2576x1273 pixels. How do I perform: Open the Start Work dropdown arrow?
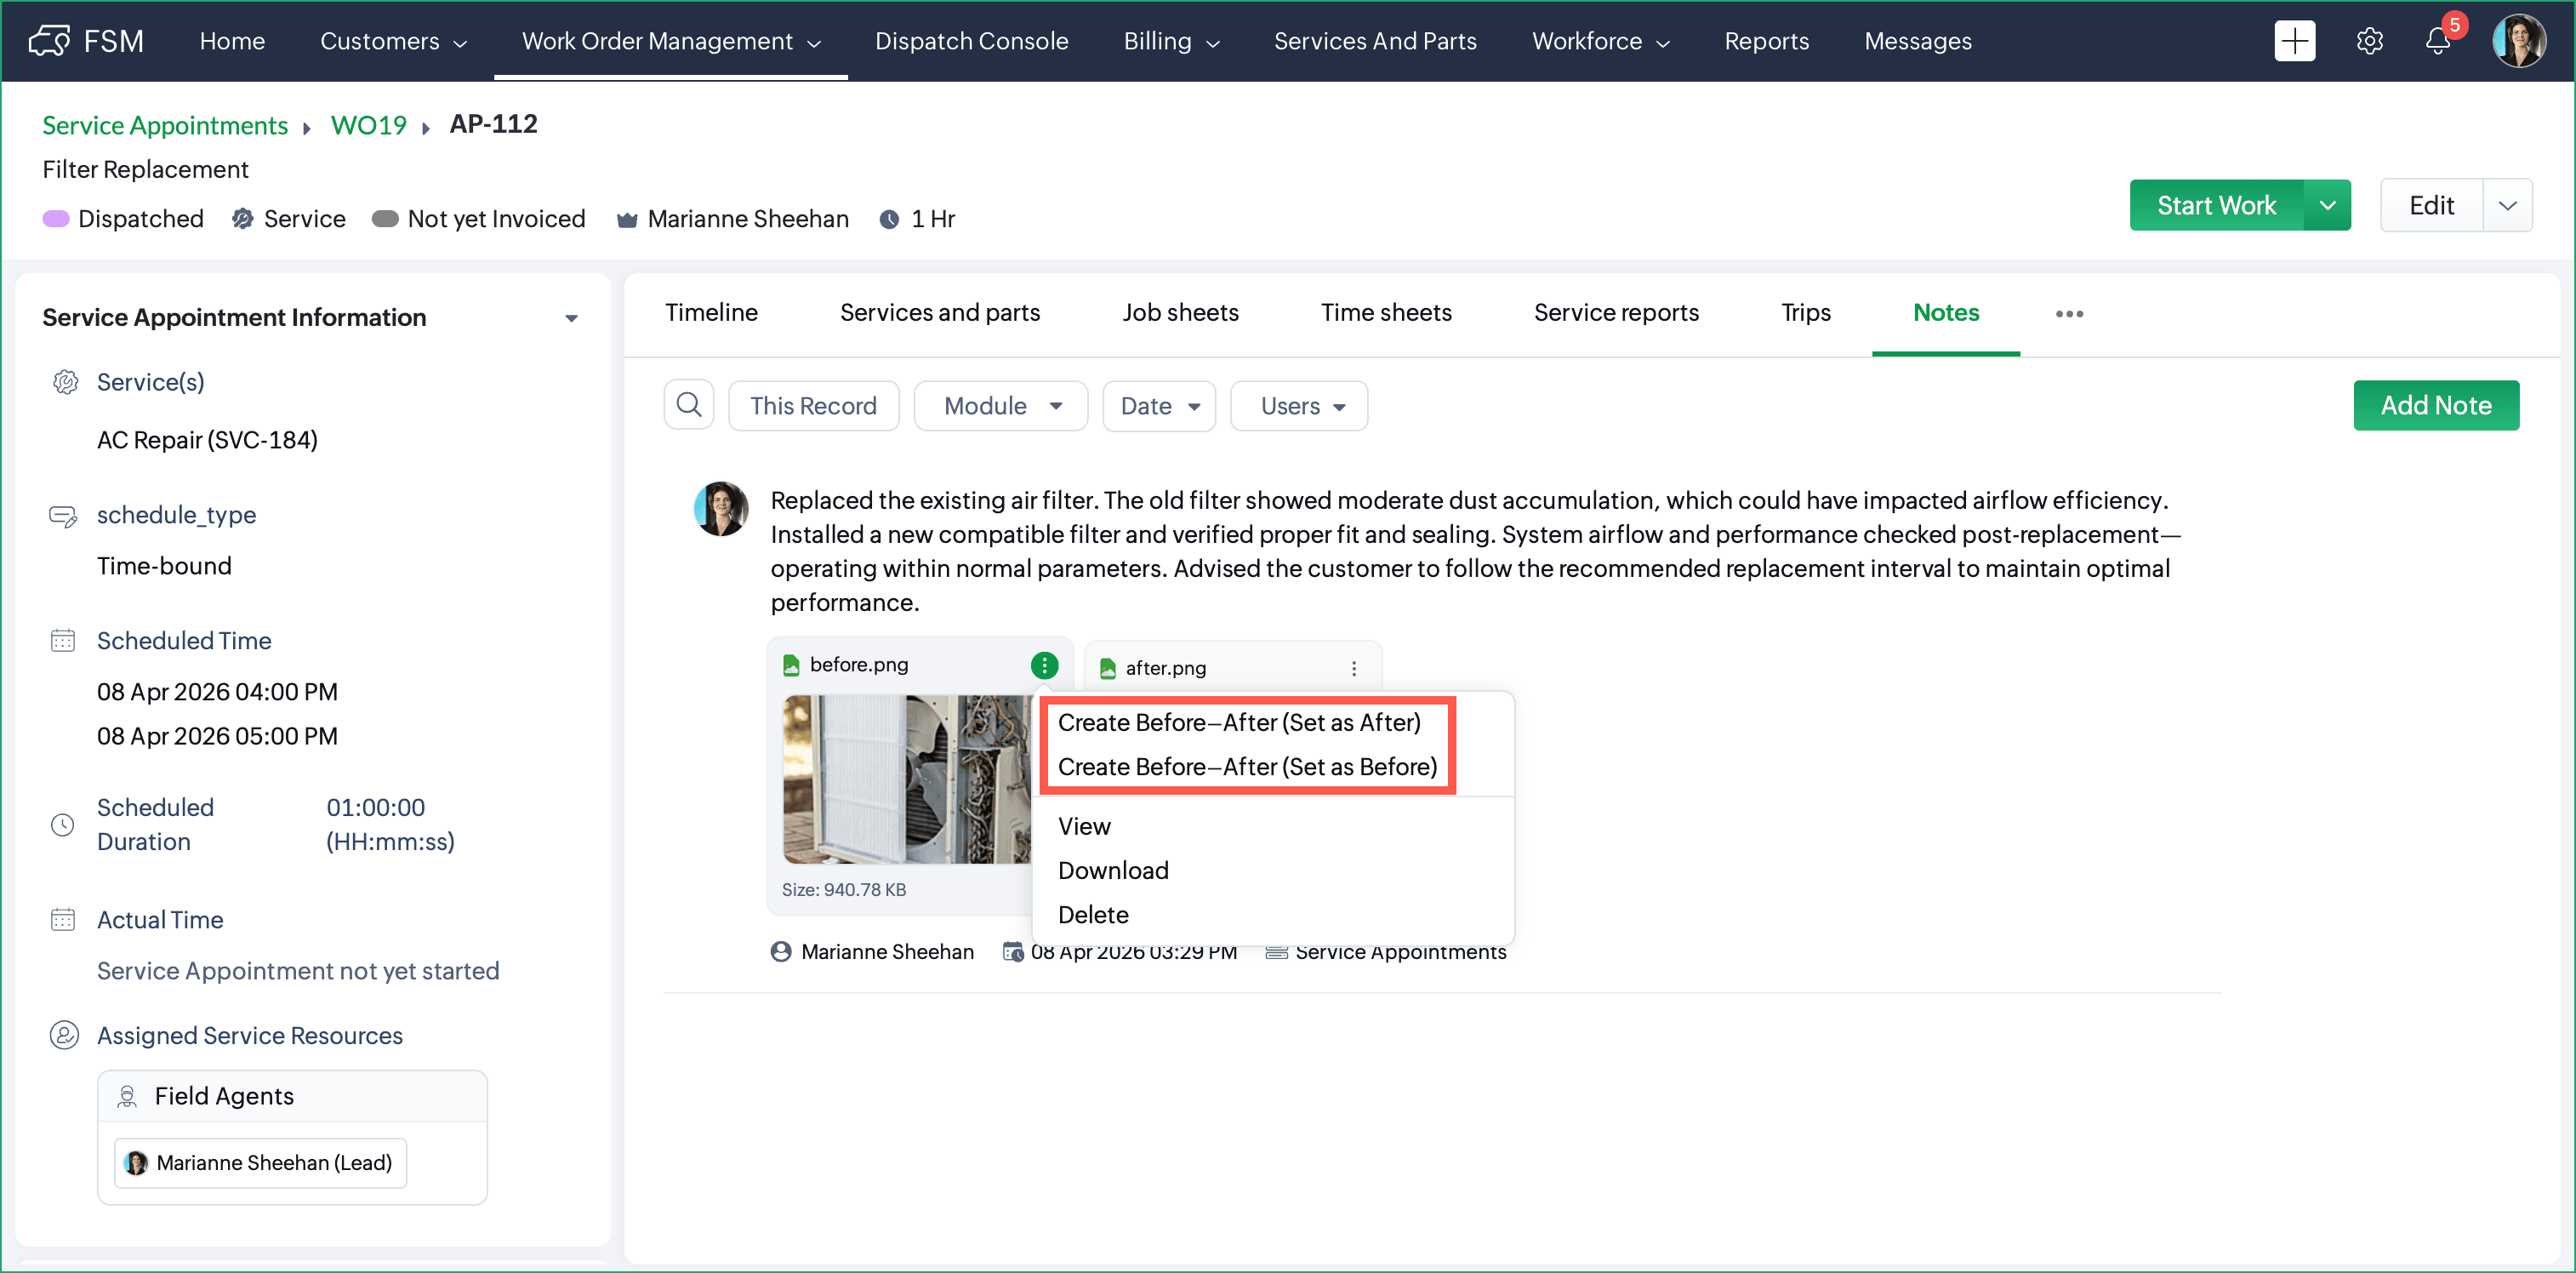[2327, 205]
